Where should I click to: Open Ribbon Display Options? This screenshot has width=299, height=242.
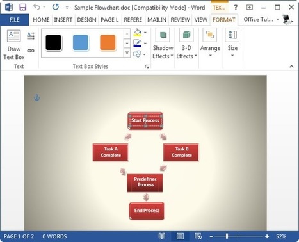coord(249,8)
